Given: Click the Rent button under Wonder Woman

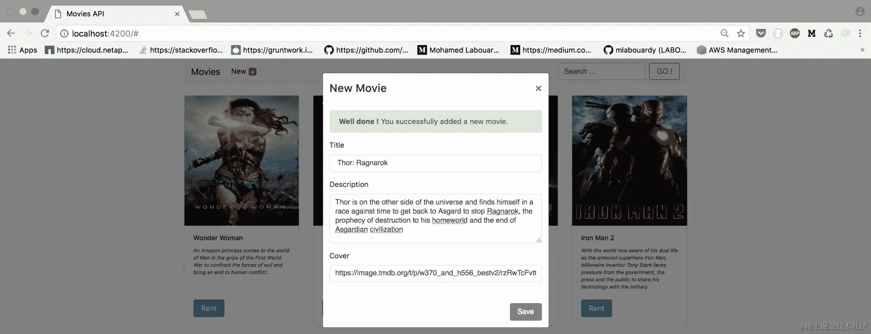Looking at the screenshot, I should click(209, 308).
